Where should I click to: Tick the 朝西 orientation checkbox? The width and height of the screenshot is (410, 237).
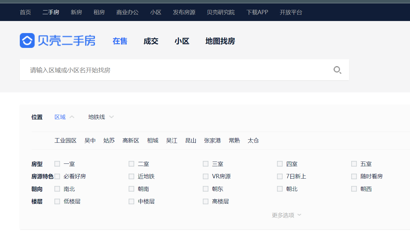click(x=354, y=189)
